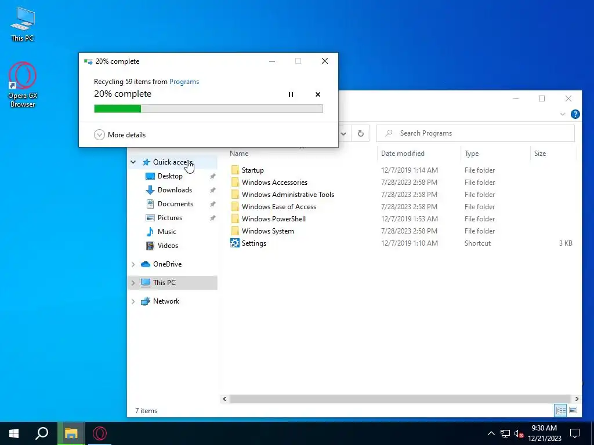594x445 pixels.
Task: Click the 3 KB size cell
Action: click(x=566, y=243)
